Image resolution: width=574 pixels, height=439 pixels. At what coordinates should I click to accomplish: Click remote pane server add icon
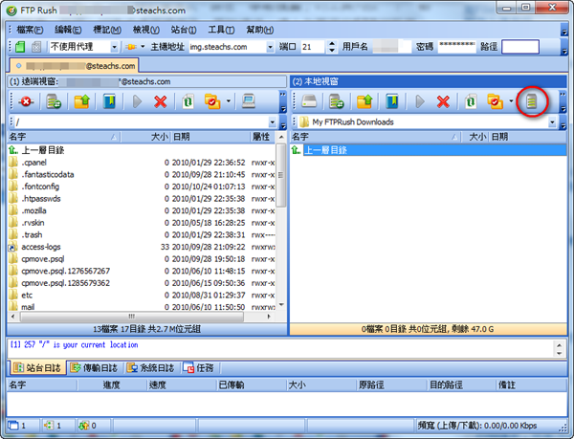(x=54, y=101)
